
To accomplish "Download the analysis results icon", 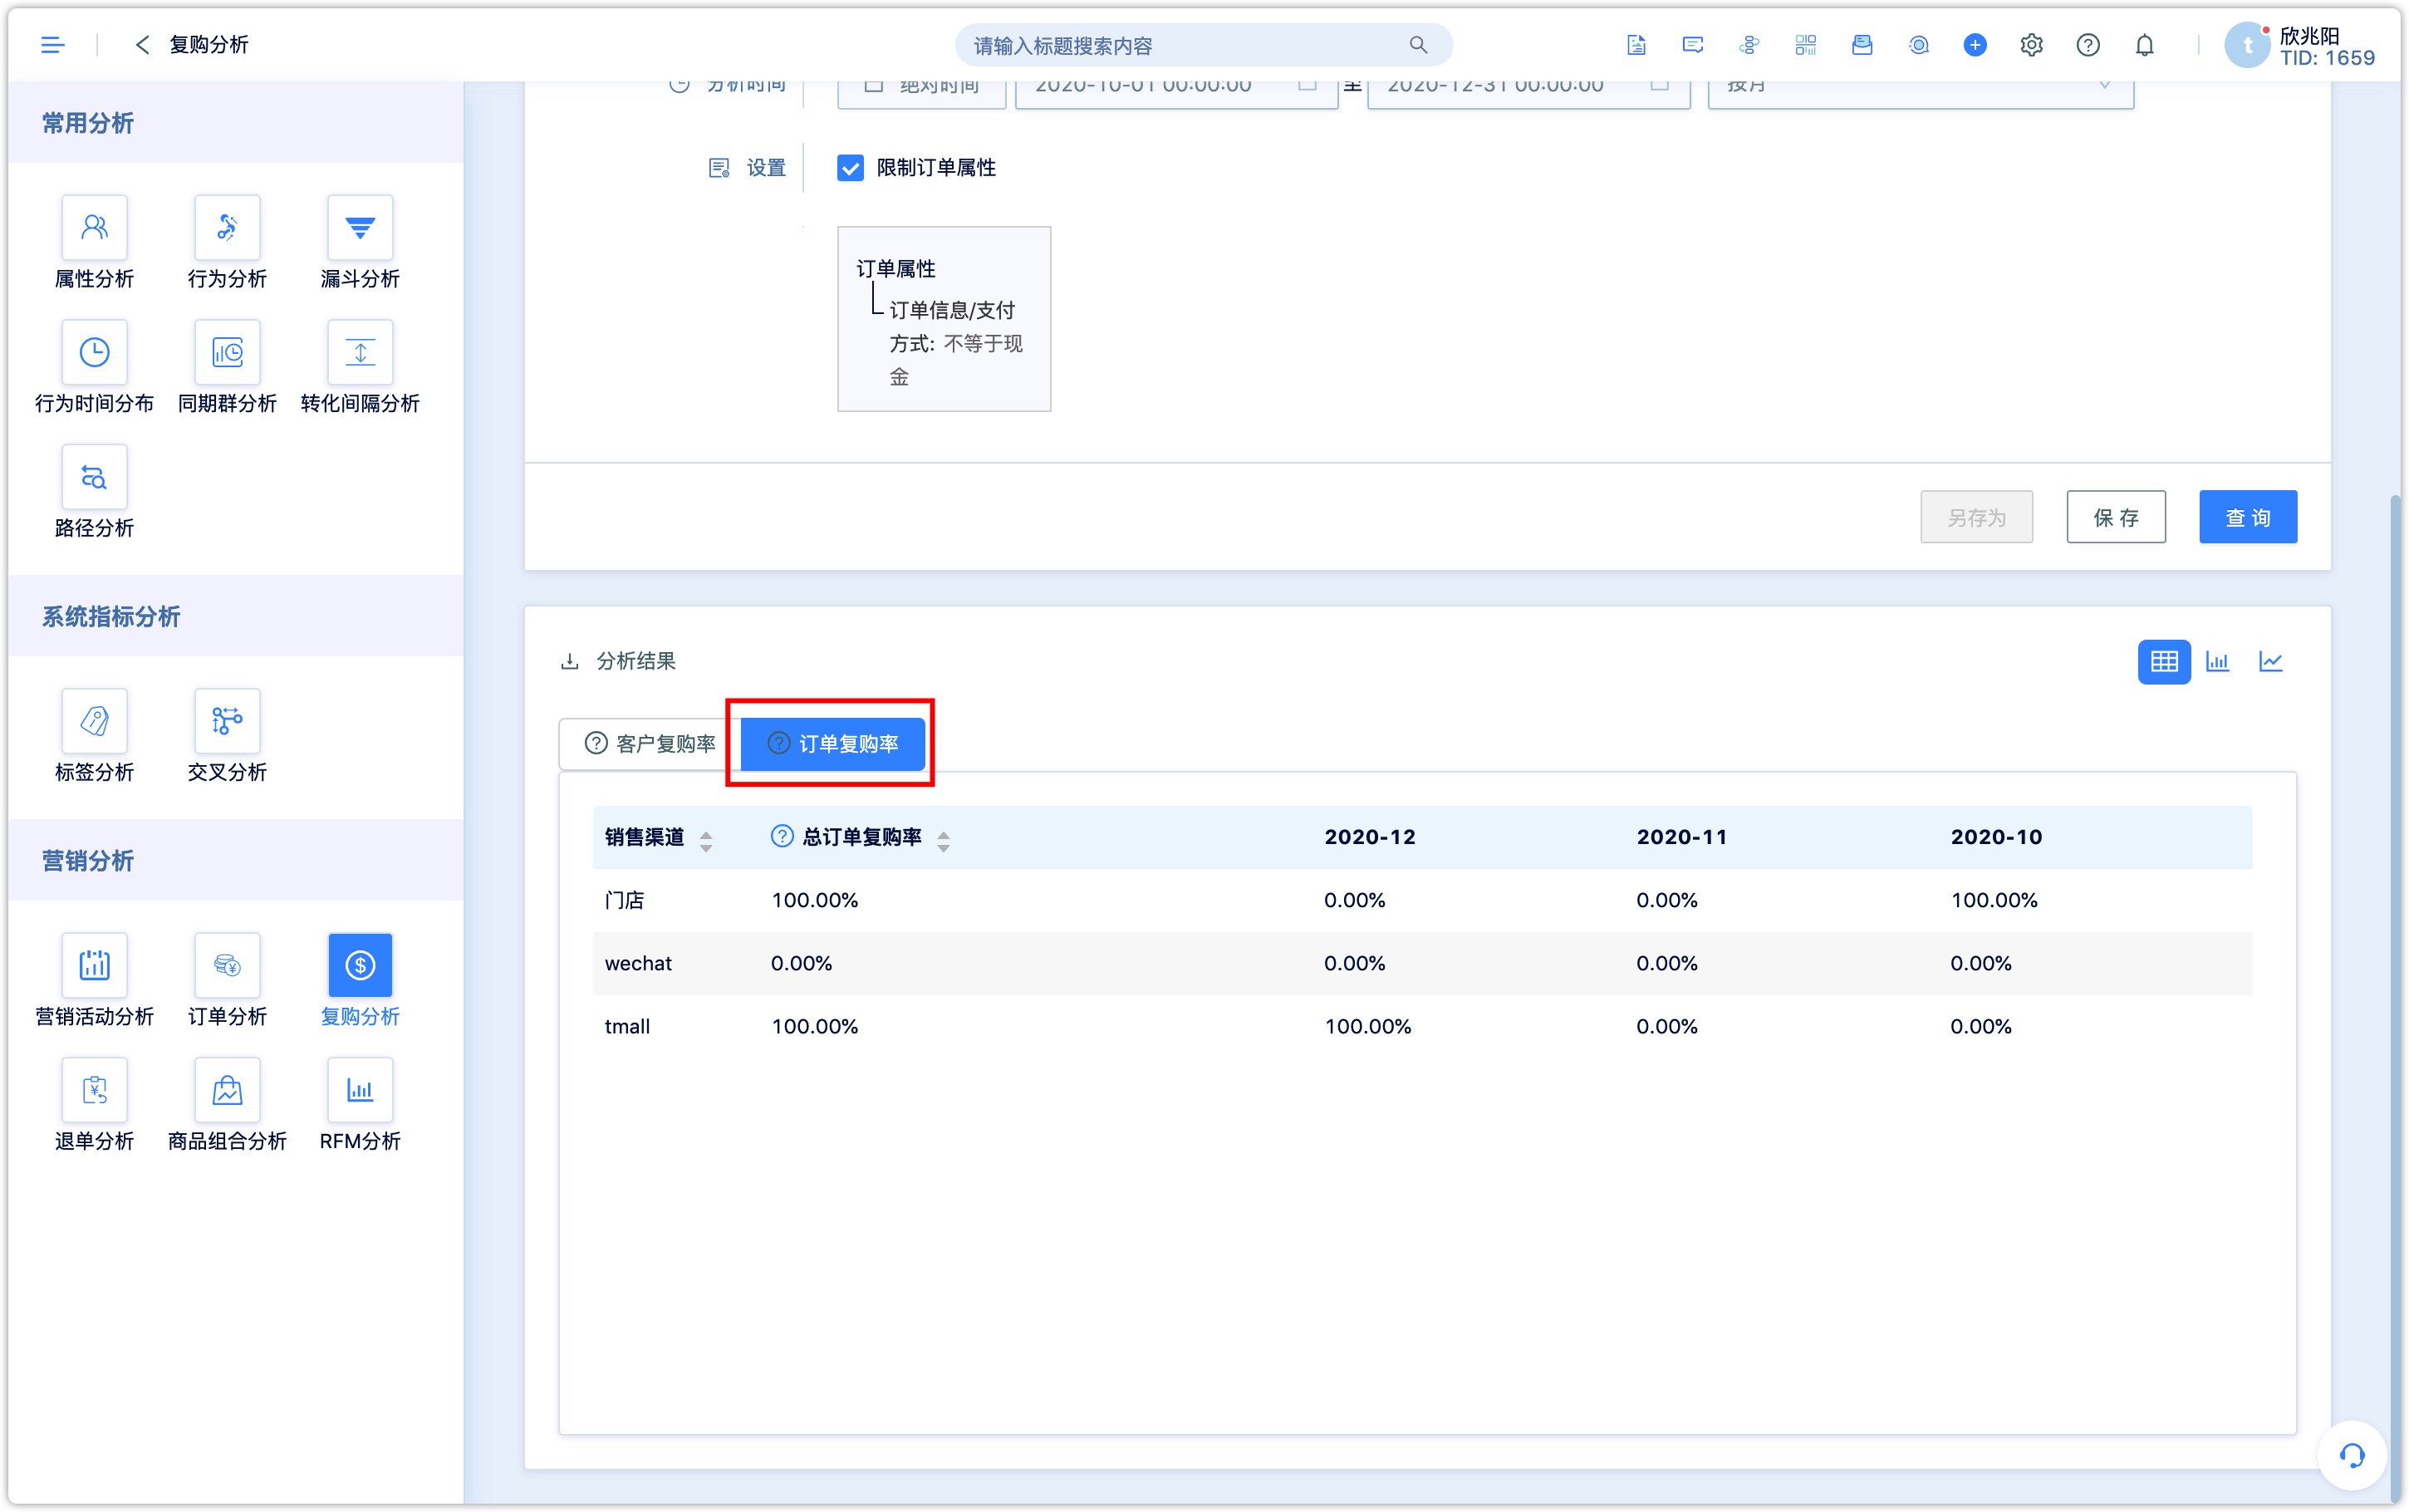I will click(x=570, y=661).
